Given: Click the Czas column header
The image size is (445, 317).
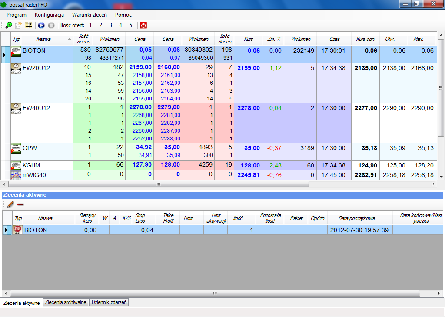Looking at the screenshot, I should tap(334, 39).
